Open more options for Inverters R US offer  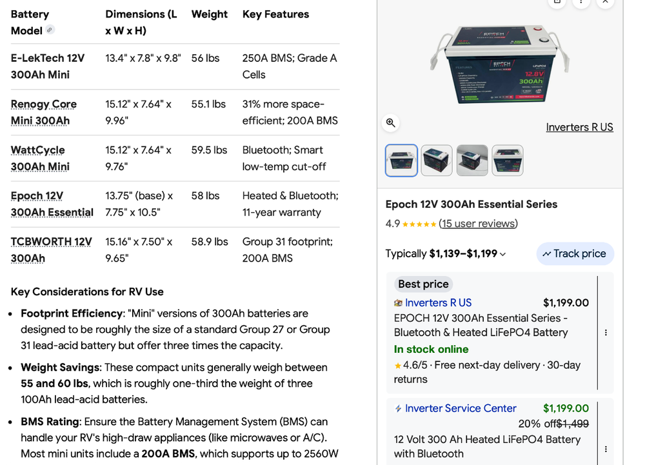[x=605, y=333]
